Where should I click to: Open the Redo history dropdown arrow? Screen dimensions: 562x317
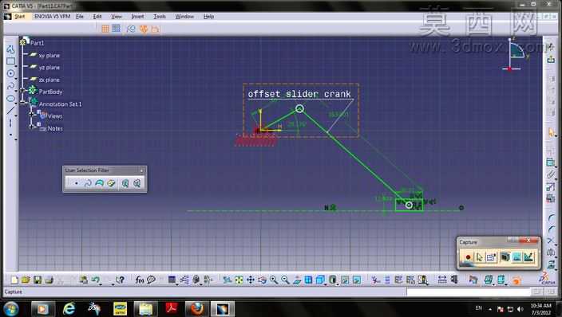(113, 284)
